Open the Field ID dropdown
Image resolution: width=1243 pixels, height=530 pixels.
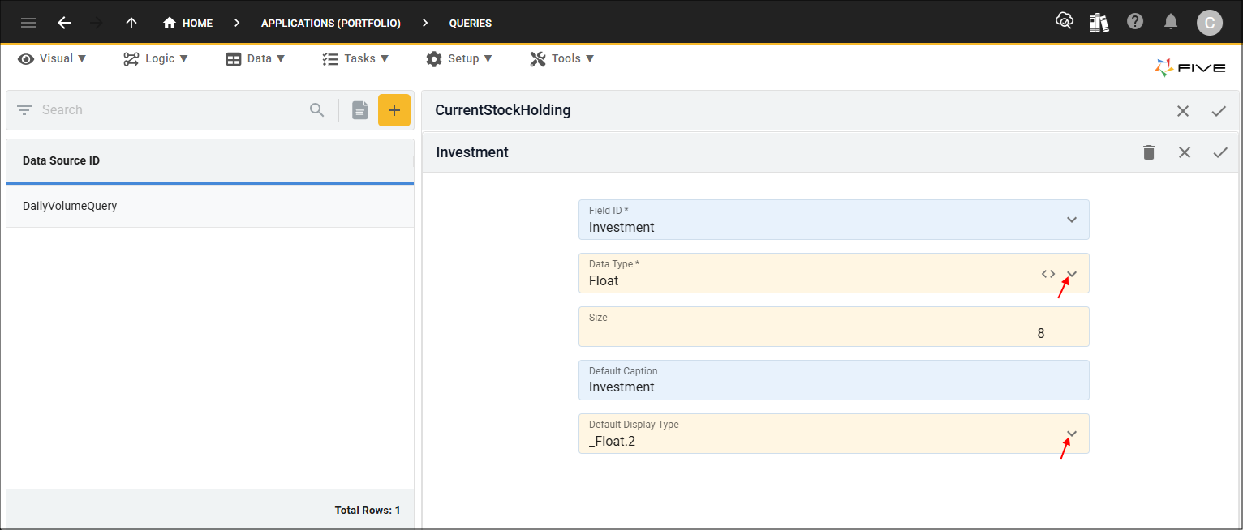pyautogui.click(x=1072, y=220)
